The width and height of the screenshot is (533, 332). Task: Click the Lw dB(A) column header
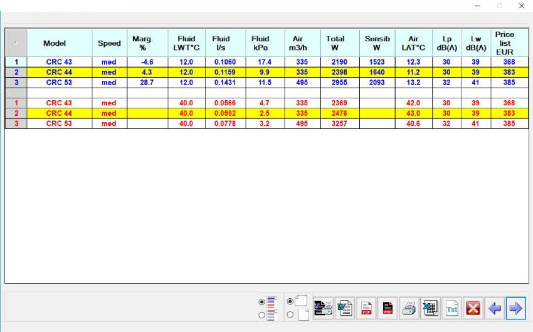point(476,43)
